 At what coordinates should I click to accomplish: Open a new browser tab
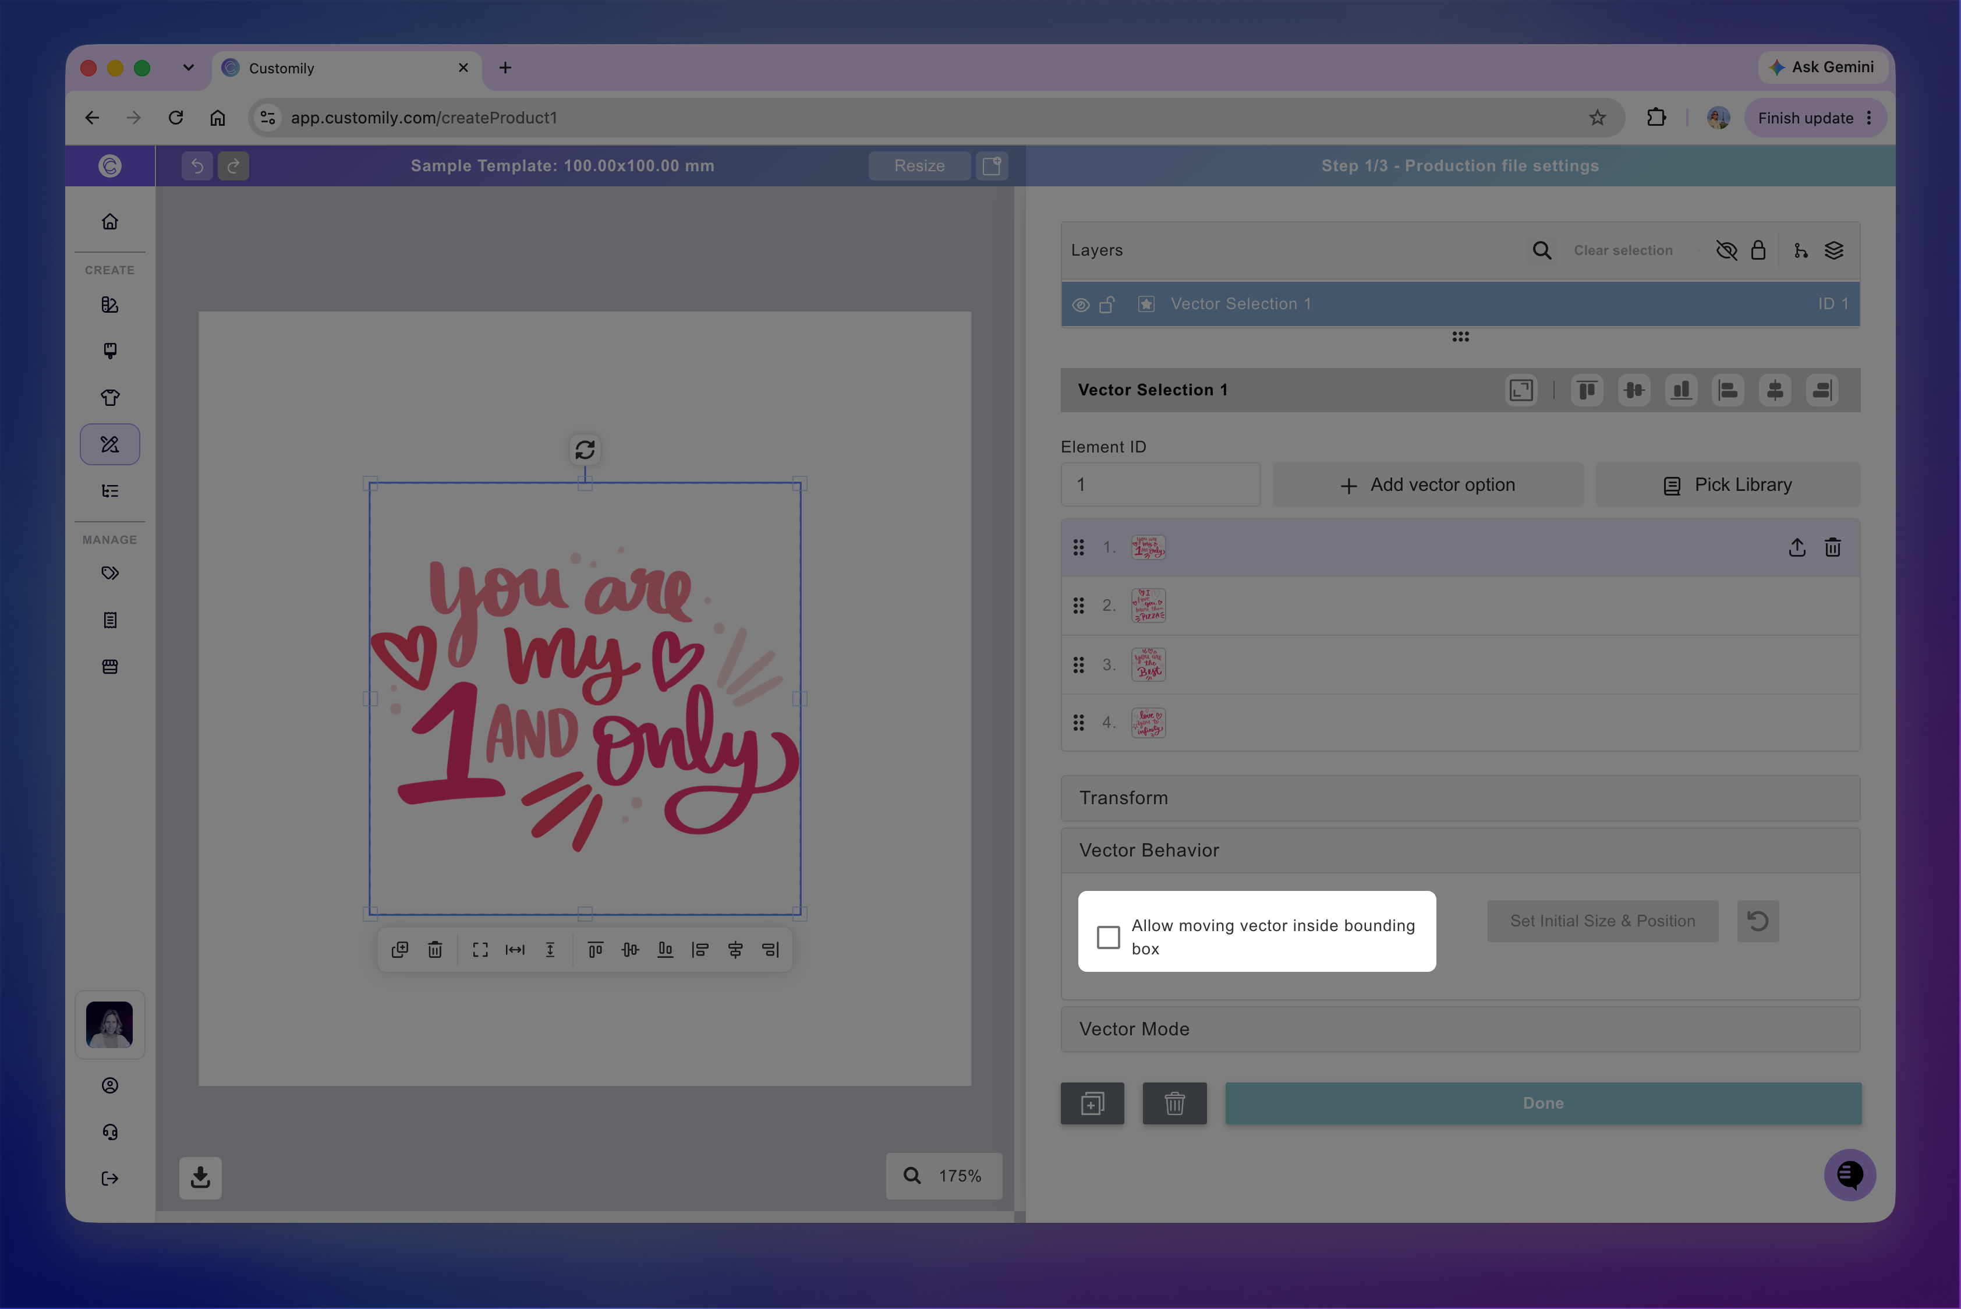point(505,68)
